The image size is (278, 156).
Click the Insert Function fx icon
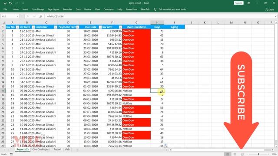[41, 16]
